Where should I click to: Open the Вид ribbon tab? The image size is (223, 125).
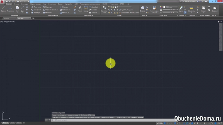point(45,4)
